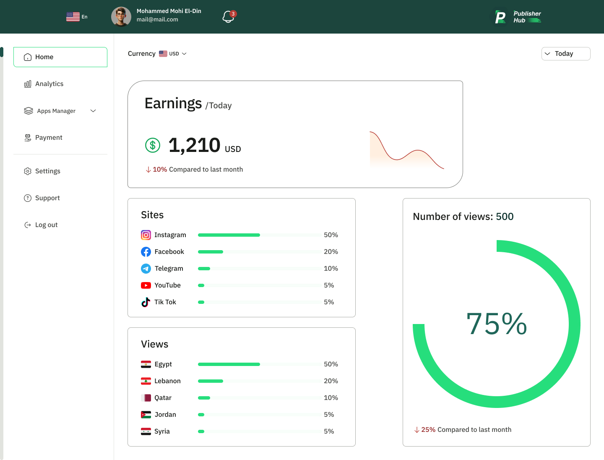Click the Egypt views progress bar
This screenshot has width=604, height=460.
tap(260, 364)
